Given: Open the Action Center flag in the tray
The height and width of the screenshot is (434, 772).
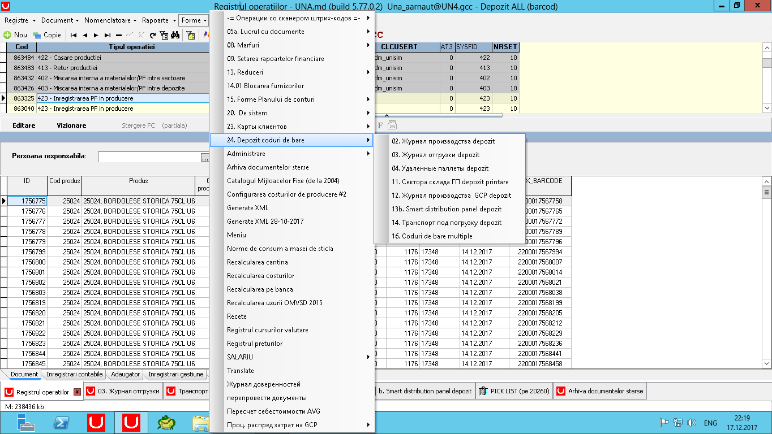Looking at the screenshot, I should (665, 423).
